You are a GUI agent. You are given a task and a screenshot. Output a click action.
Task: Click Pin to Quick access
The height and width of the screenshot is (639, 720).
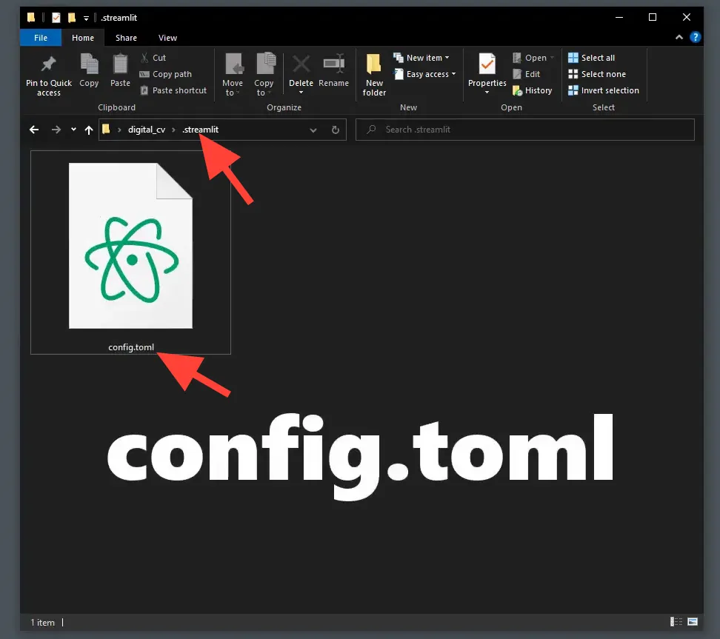click(x=48, y=74)
